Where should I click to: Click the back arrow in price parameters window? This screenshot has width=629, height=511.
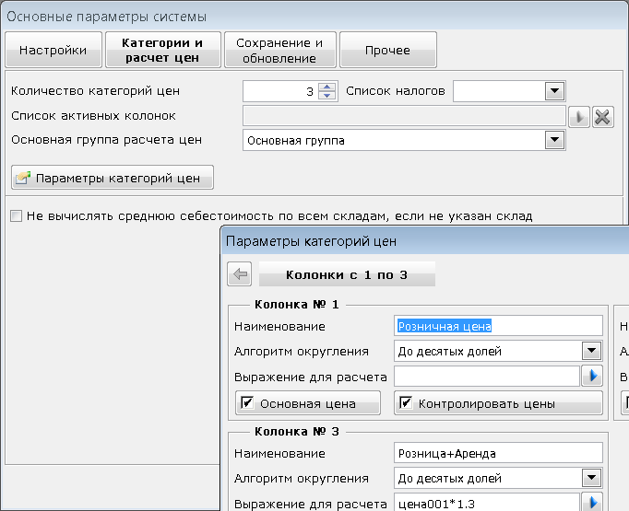(x=240, y=274)
